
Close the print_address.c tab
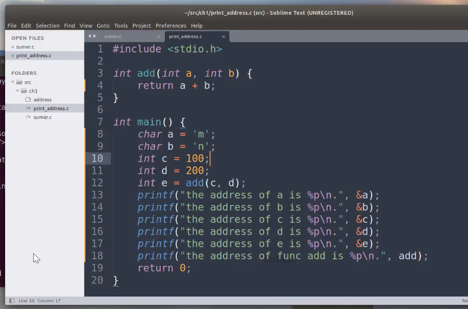coord(223,36)
